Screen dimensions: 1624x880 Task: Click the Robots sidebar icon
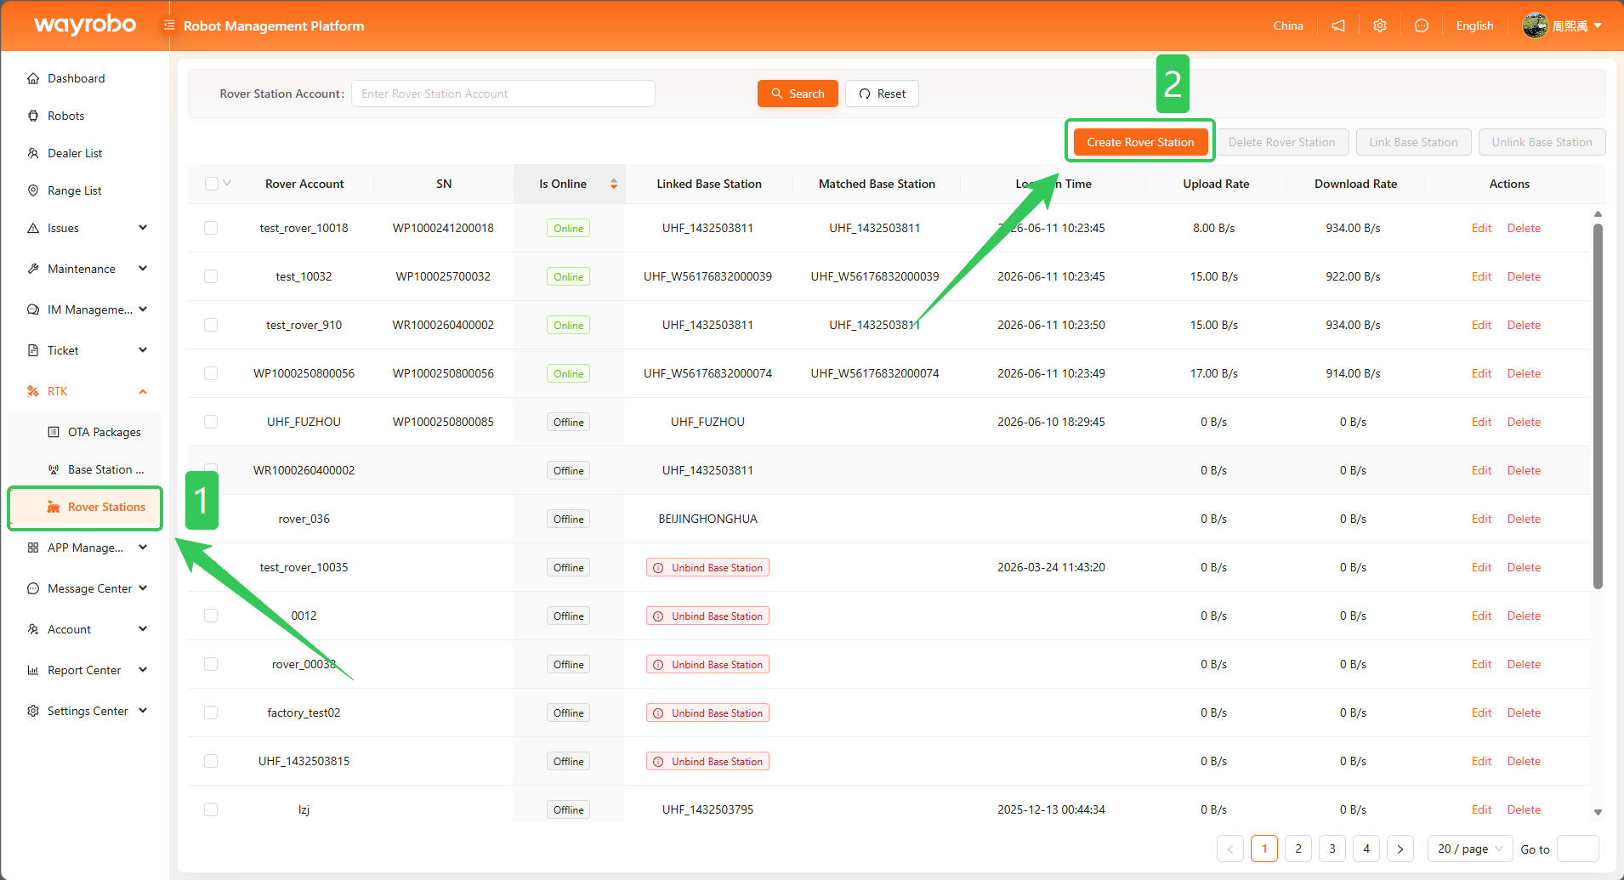(x=33, y=116)
